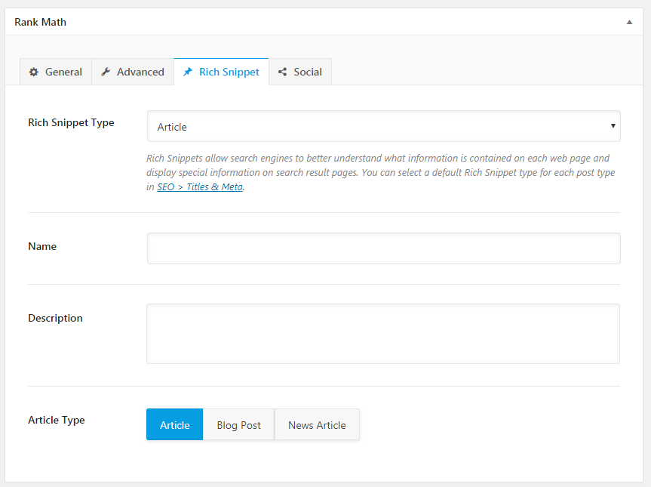Choose Article as the article type

tap(175, 424)
